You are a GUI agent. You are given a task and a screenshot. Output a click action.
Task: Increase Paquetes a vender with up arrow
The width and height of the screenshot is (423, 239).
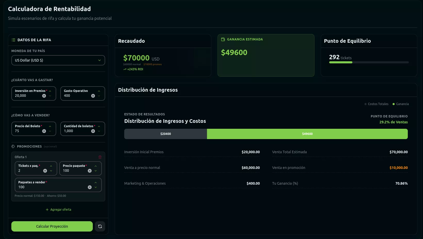click(96, 183)
